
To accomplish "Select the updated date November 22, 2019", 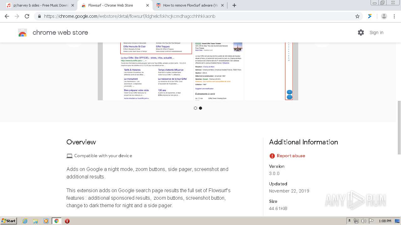I will 289,191.
